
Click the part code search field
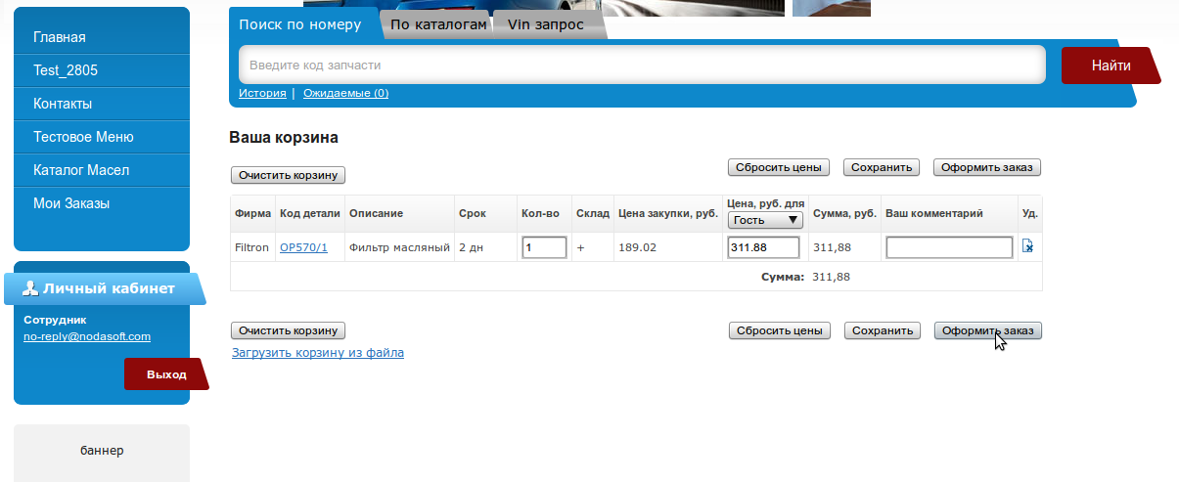642,66
